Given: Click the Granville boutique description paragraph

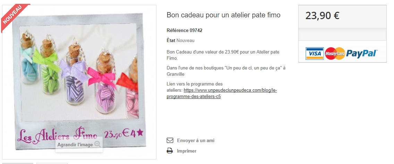Looking at the screenshot, I should click(x=226, y=71).
